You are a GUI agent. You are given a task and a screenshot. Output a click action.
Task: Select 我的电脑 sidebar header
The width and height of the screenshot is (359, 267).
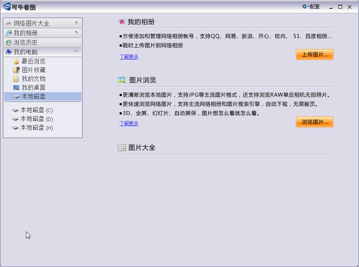point(43,52)
